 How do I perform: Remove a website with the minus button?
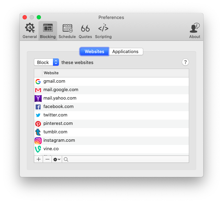pyautogui.click(x=47, y=159)
